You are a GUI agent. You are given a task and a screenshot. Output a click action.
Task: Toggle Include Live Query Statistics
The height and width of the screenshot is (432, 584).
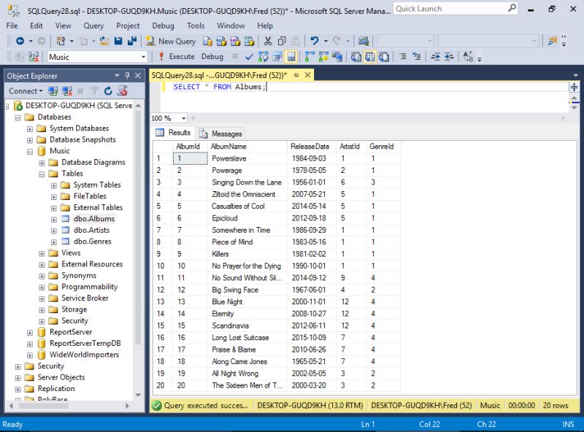(323, 57)
